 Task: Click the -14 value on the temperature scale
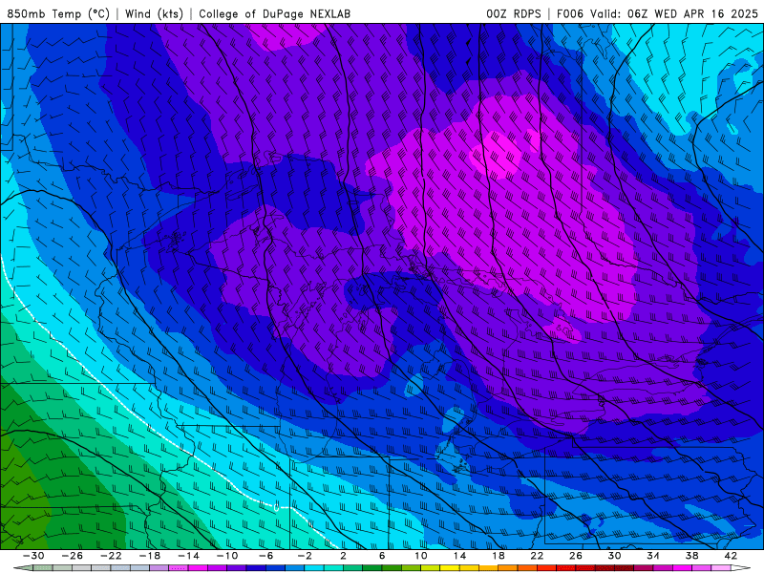pos(188,556)
